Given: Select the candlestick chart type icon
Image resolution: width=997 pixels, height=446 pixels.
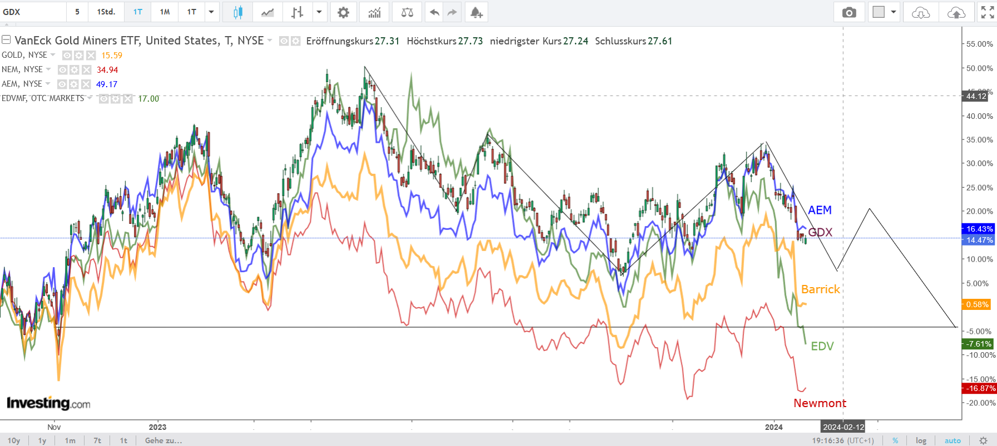Looking at the screenshot, I should click(x=237, y=12).
